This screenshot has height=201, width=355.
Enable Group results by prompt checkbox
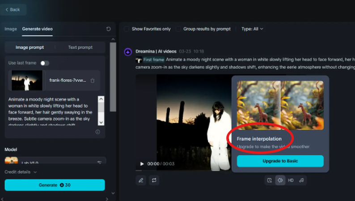178,29
